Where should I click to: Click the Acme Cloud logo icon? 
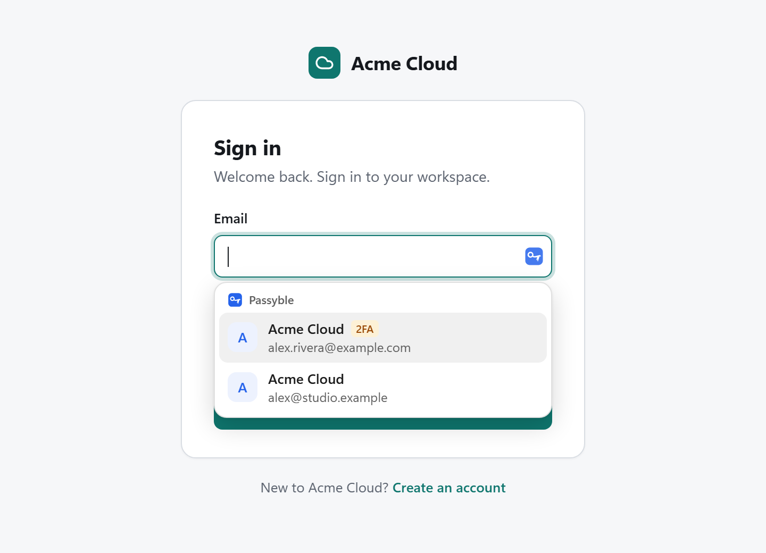[x=324, y=63]
